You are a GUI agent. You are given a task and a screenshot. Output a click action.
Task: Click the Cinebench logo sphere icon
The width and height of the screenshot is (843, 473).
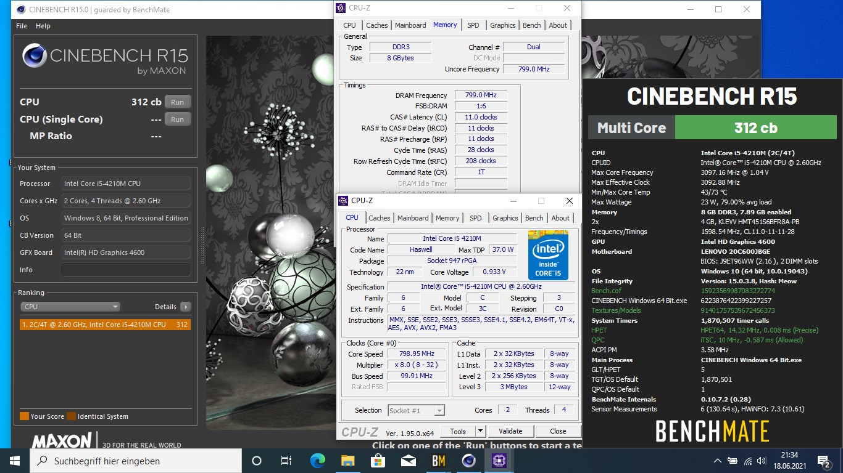[x=35, y=55]
